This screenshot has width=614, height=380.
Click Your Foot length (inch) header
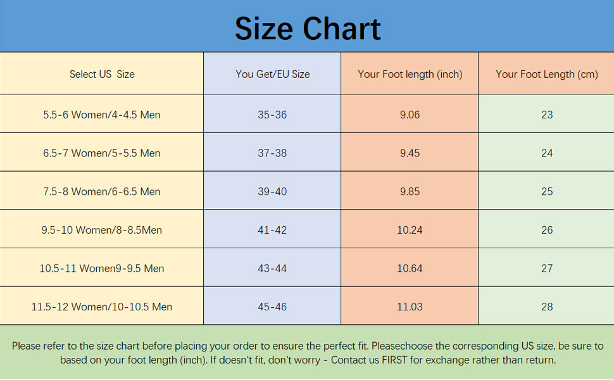410,73
